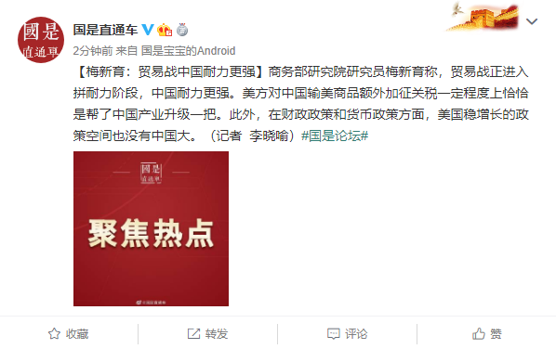Click the comment bubble icon
This screenshot has width=556, height=349.
coord(333,333)
